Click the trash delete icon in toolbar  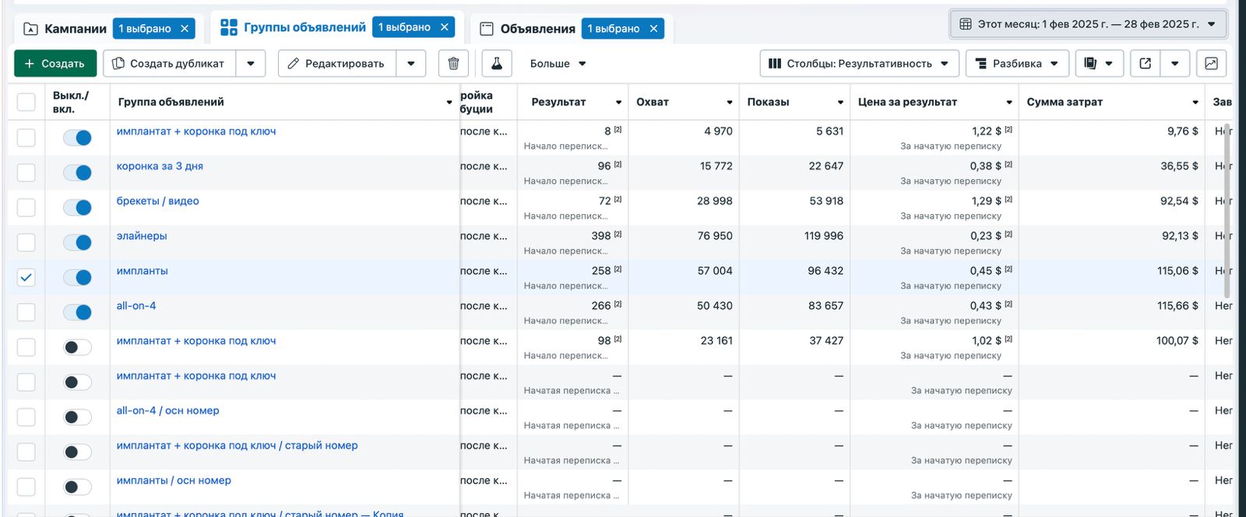(x=453, y=64)
